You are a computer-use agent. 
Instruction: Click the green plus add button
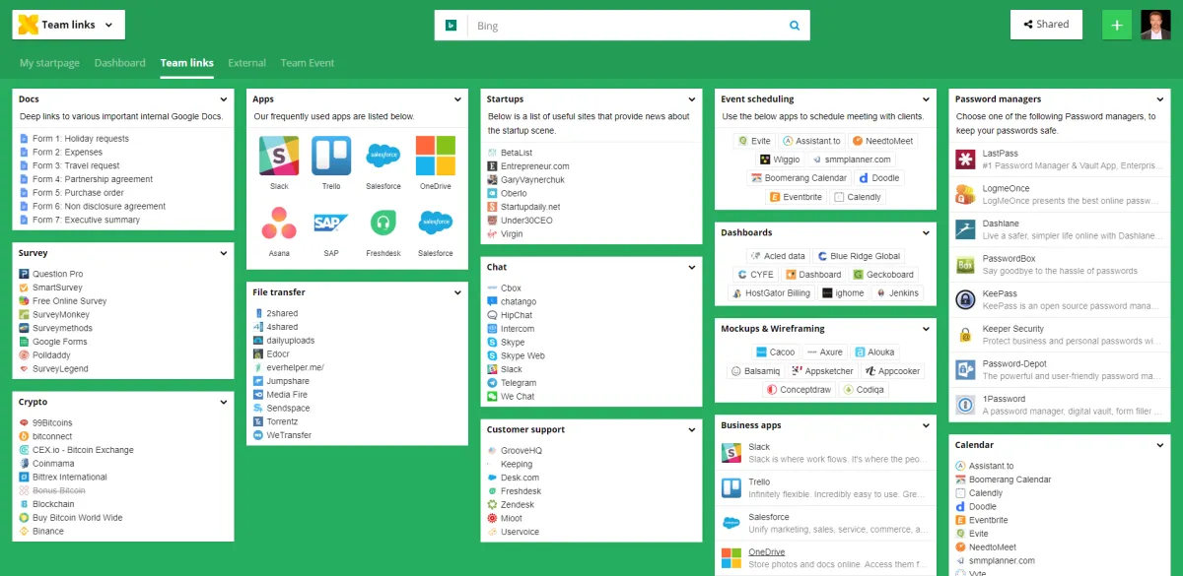pyautogui.click(x=1116, y=25)
